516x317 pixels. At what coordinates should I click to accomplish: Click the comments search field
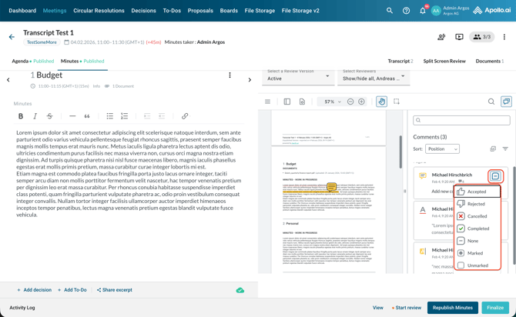click(461, 121)
